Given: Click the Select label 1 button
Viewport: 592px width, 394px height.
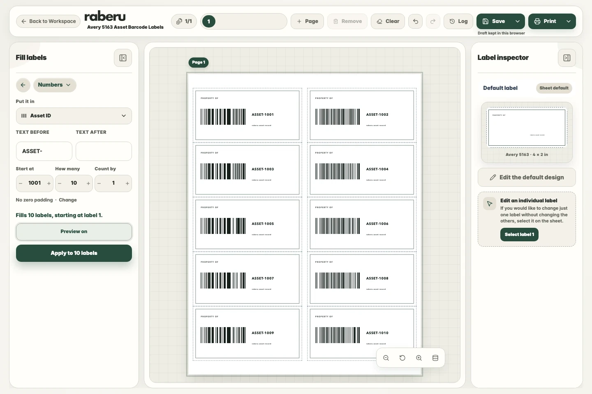Looking at the screenshot, I should pos(519,234).
